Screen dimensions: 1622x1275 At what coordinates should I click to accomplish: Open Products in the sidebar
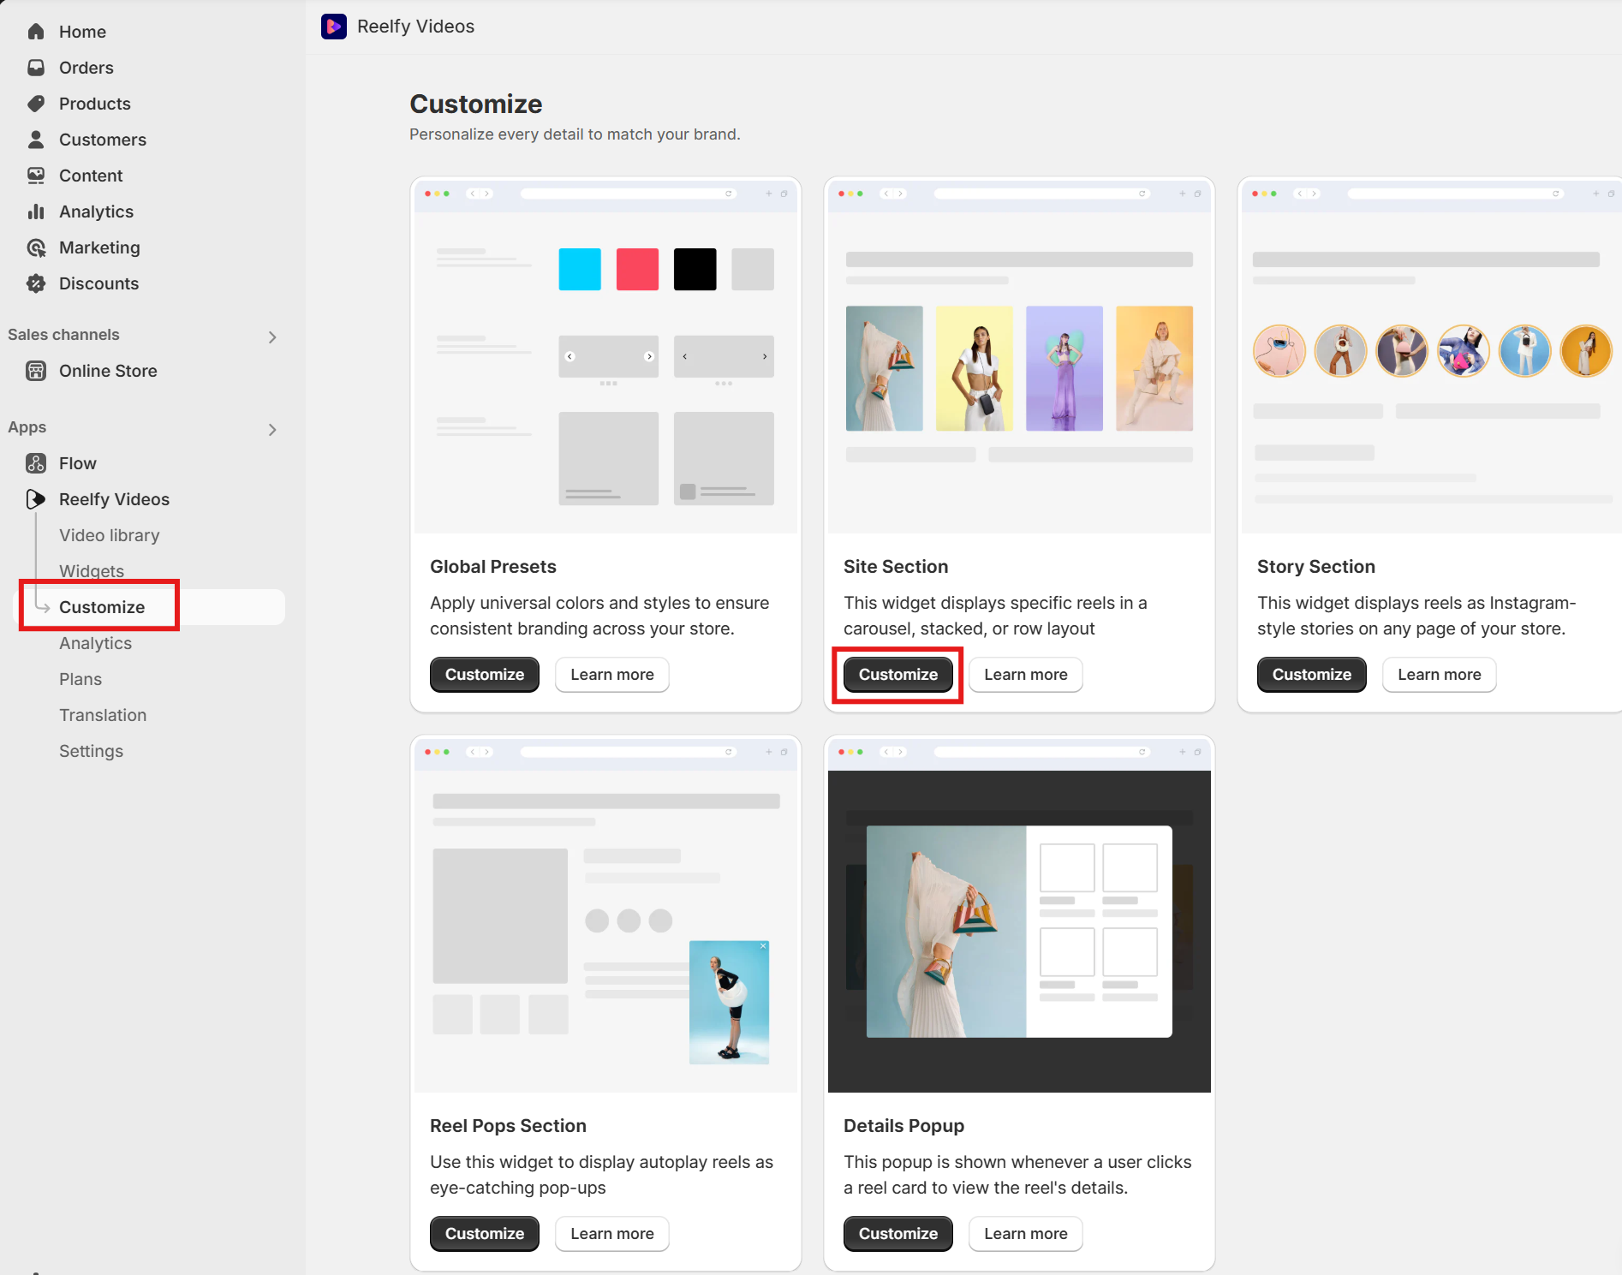tap(94, 104)
